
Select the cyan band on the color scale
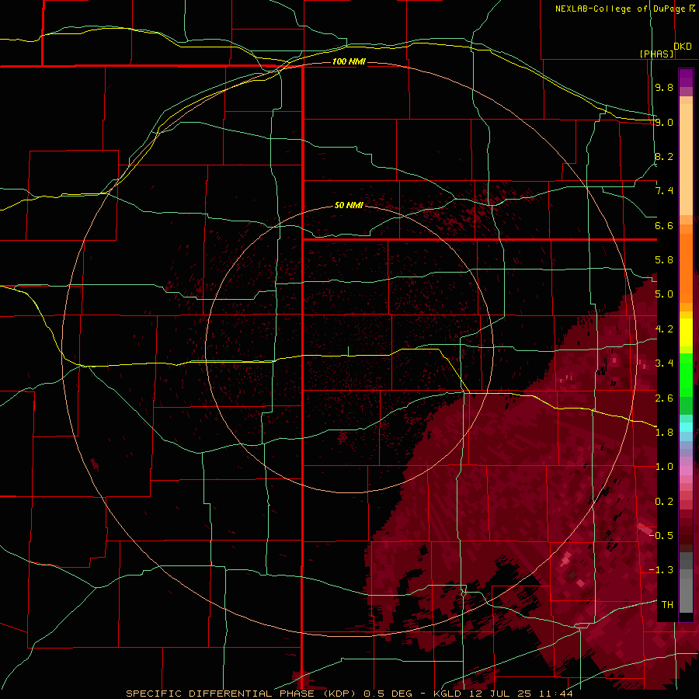686,426
